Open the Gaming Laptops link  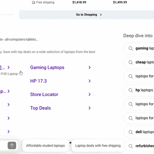[x=47, y=67]
